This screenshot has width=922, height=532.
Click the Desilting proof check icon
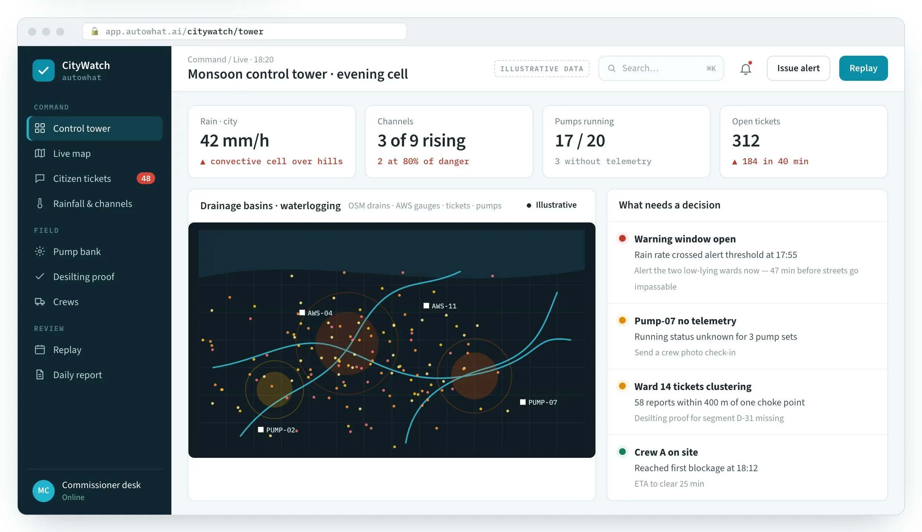40,276
